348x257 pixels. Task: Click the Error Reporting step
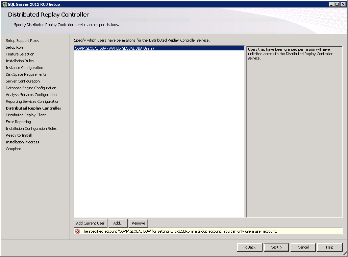(x=18, y=122)
